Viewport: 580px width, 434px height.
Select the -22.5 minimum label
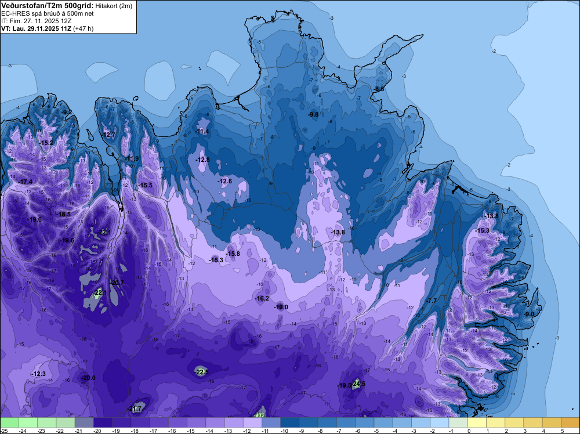202,372
